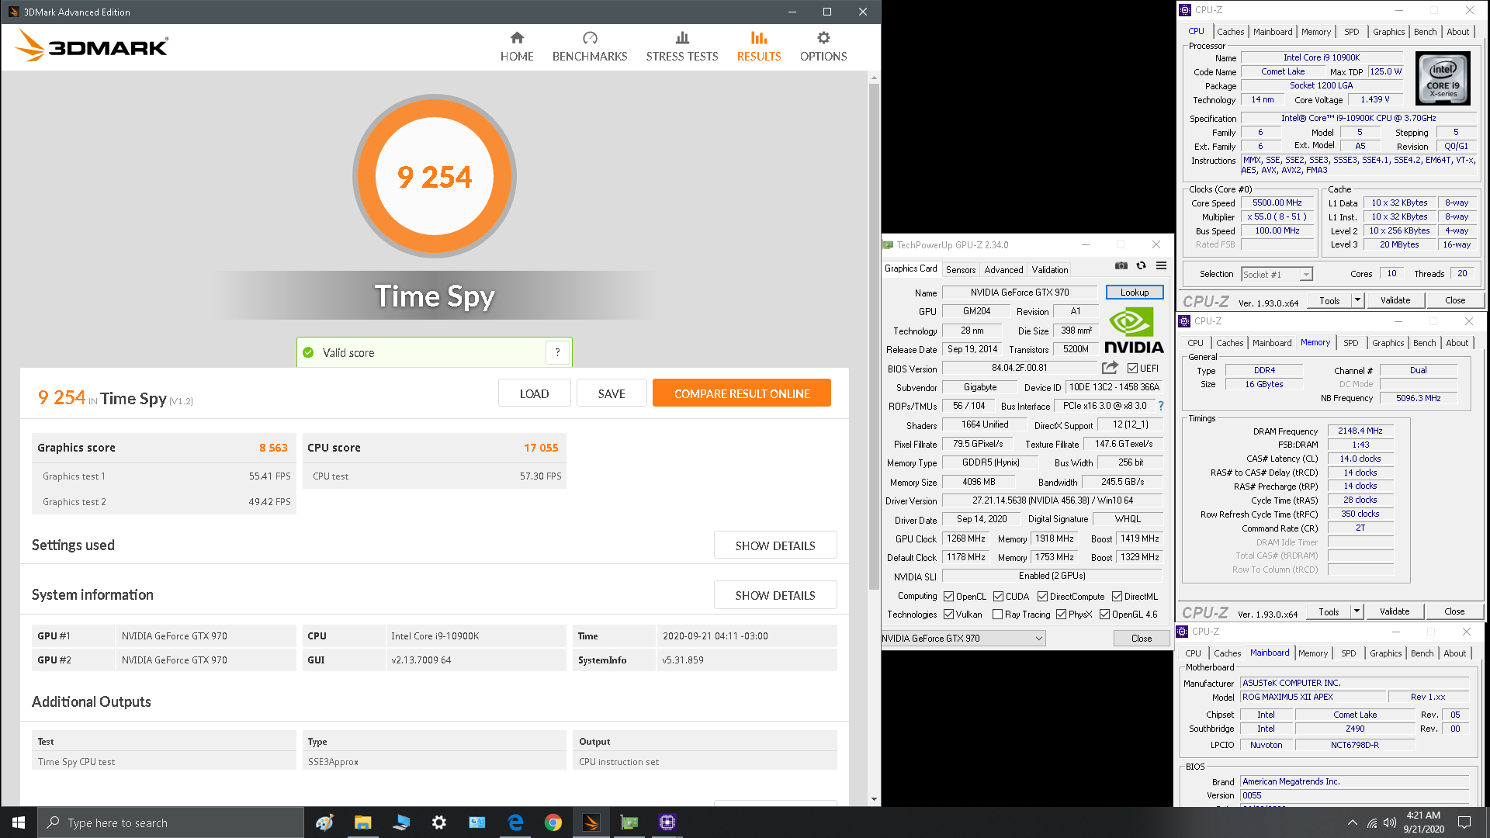This screenshot has width=1490, height=838.
Task: Click Compare Result Online button
Action: (x=742, y=393)
